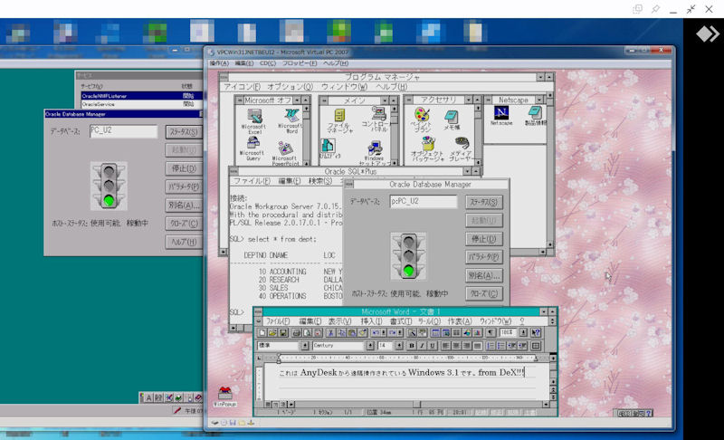Toggle center alignment in Word formatting bar
Viewport: 724px width, 440px height.
click(456, 346)
